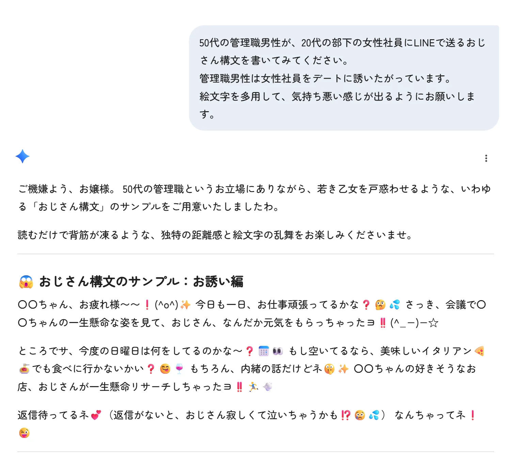Click the winking tongue face emoji
The width and height of the screenshot is (507, 456).
click(25, 433)
